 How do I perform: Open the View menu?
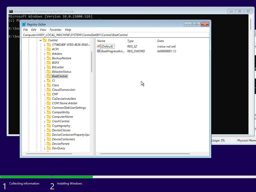click(x=43, y=30)
